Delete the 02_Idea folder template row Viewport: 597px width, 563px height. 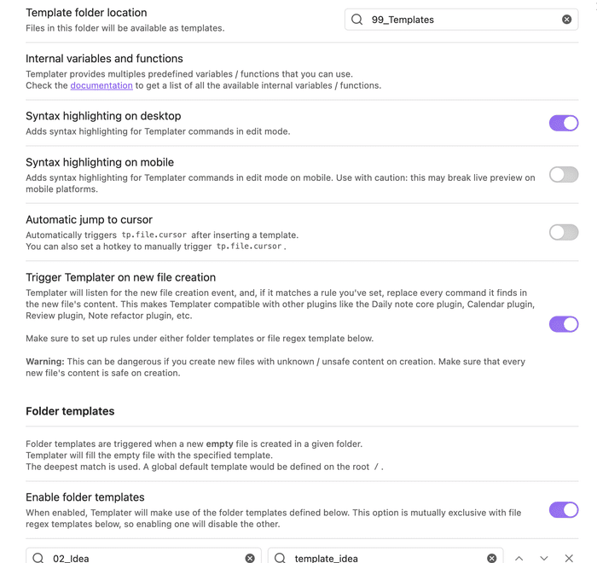click(x=569, y=558)
